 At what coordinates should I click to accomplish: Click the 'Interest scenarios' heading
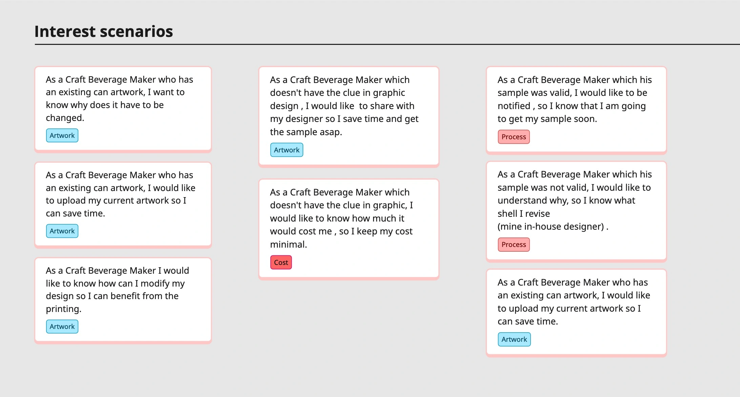pyautogui.click(x=104, y=32)
